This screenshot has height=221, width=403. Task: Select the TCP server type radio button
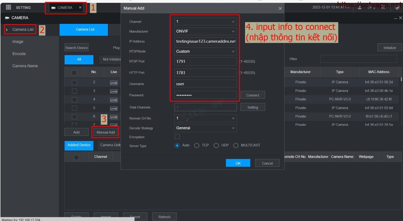click(x=197, y=145)
